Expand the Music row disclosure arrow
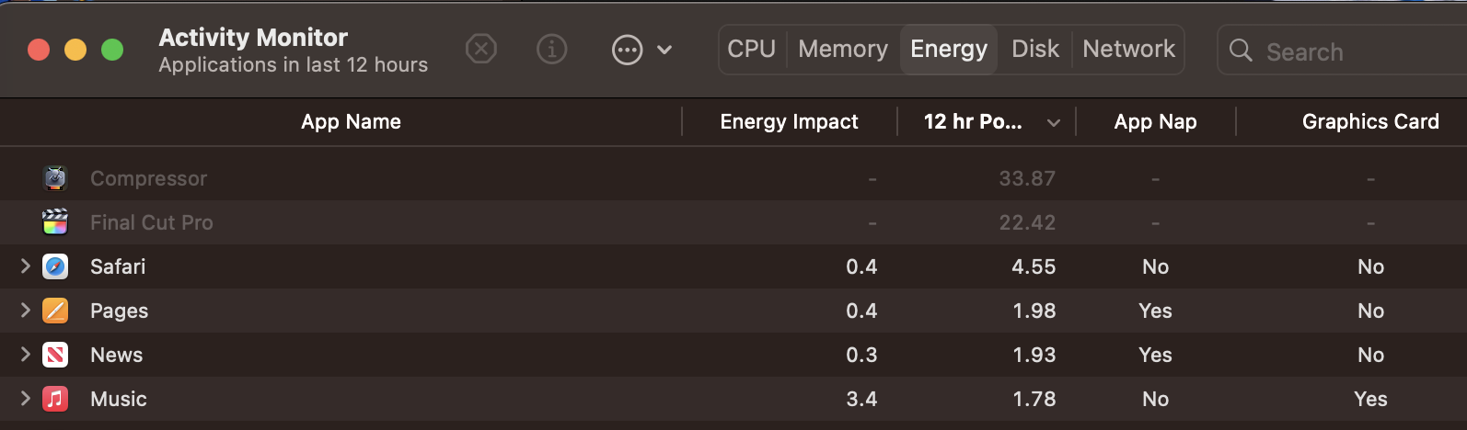This screenshot has height=430, width=1467. coord(26,399)
